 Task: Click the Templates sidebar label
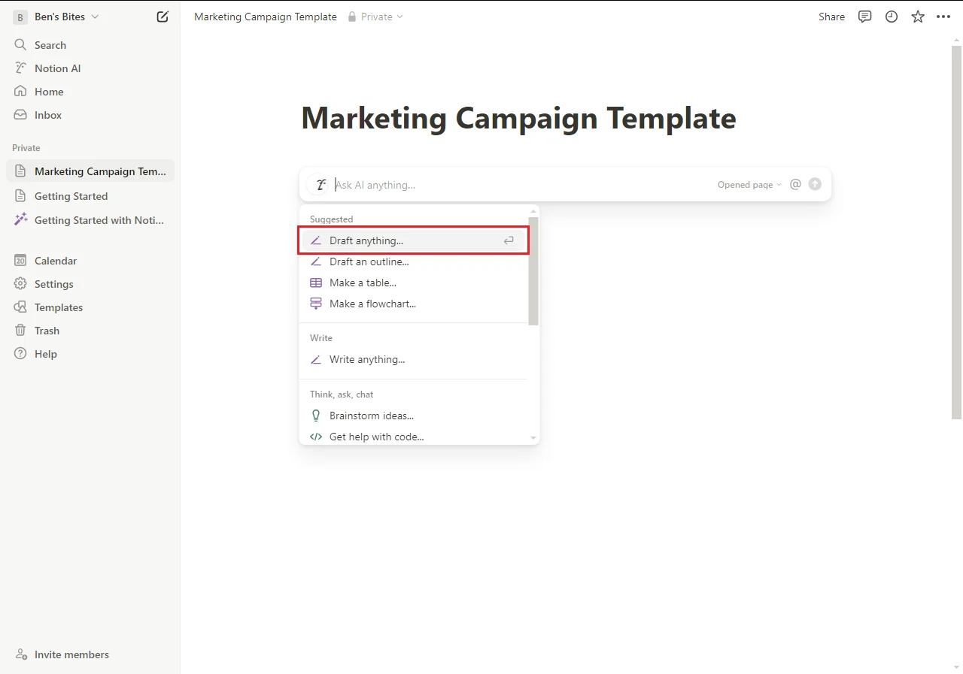coord(59,307)
